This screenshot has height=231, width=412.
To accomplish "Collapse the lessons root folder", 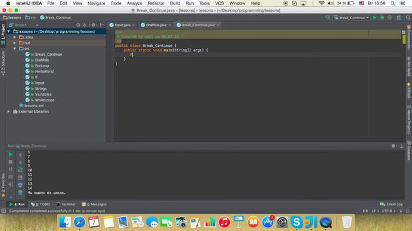I will pyautogui.click(x=8, y=31).
